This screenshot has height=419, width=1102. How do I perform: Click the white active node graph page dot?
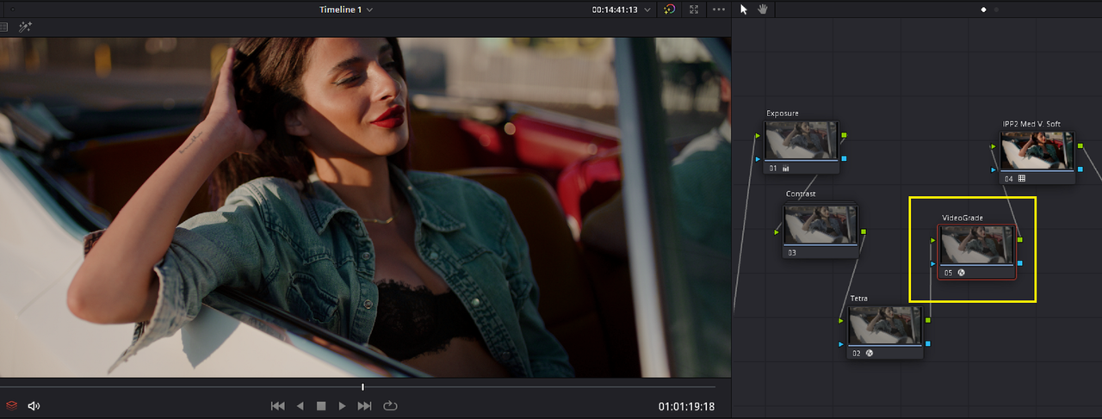click(984, 9)
